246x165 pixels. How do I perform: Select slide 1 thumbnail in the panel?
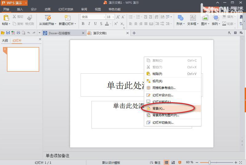(x=23, y=59)
